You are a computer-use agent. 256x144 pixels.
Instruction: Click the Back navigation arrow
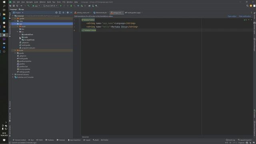(x=21, y=6)
